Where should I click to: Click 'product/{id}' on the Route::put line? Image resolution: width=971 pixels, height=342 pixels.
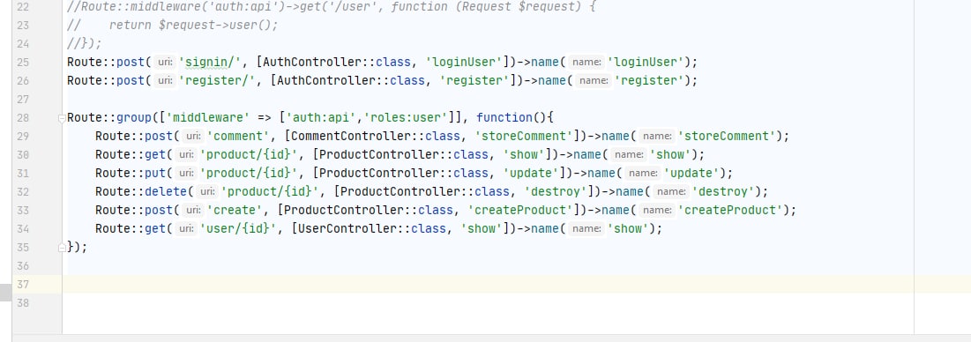pyautogui.click(x=249, y=173)
